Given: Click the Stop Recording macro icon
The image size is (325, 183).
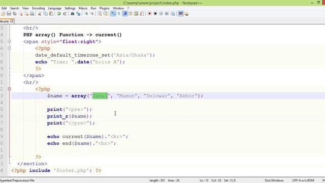Looking at the screenshot, I should tap(155, 14).
